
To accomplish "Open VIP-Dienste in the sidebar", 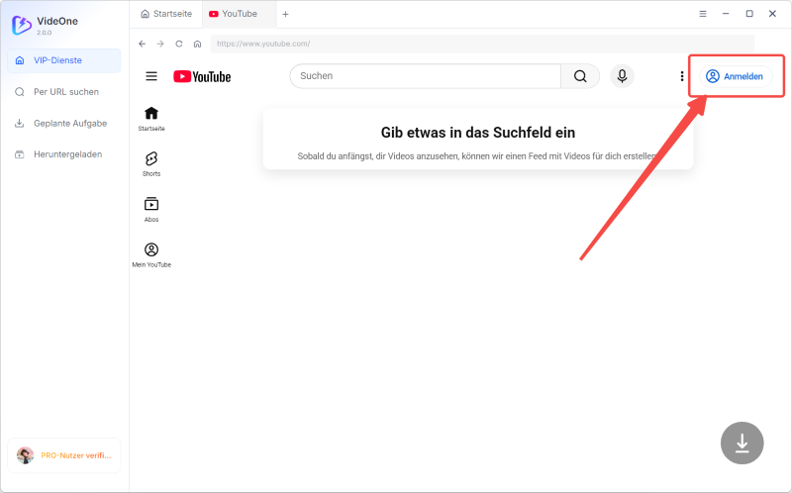I will point(64,60).
